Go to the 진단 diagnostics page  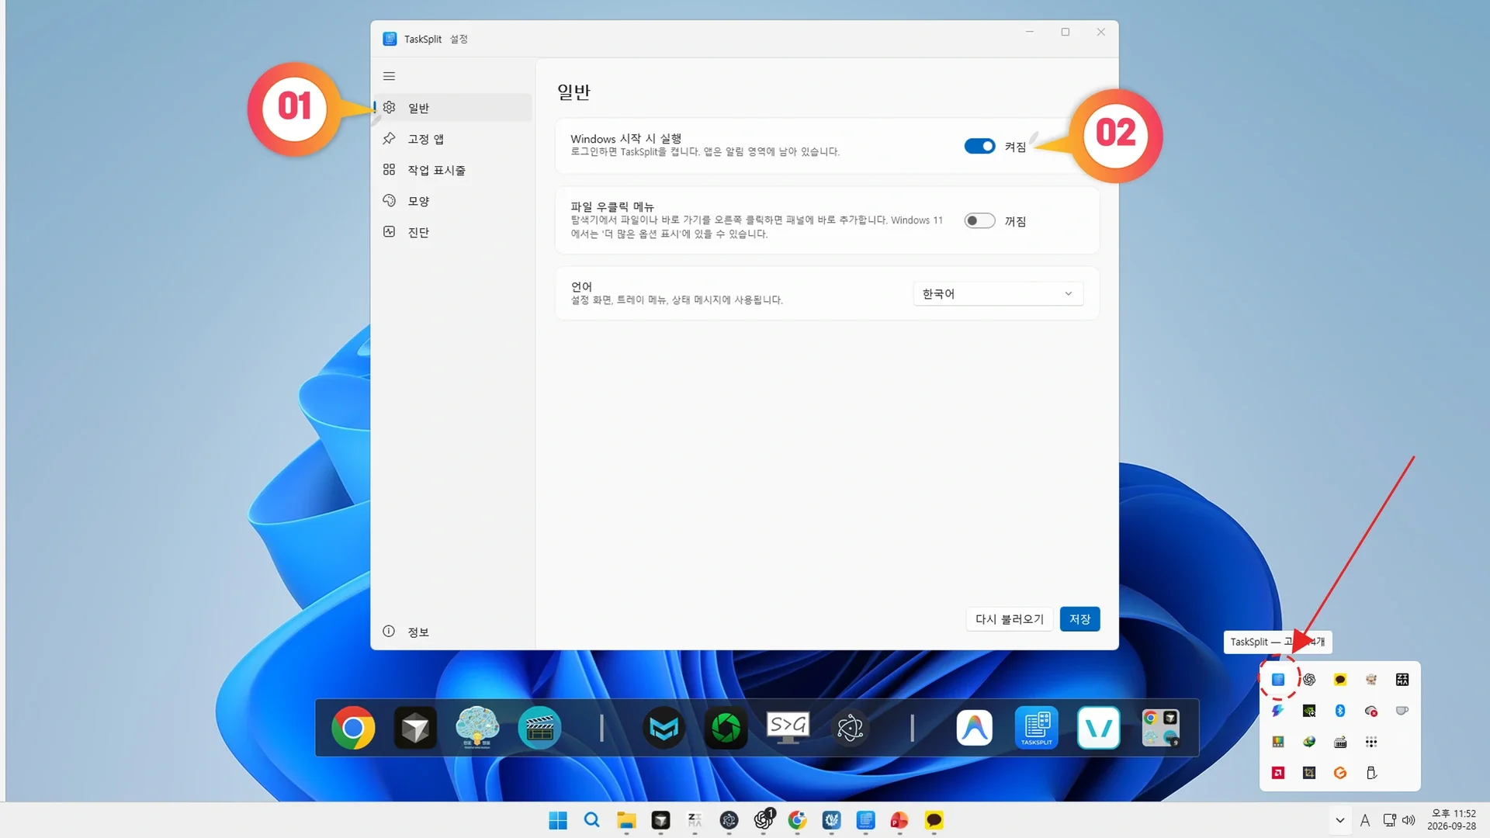tap(453, 232)
